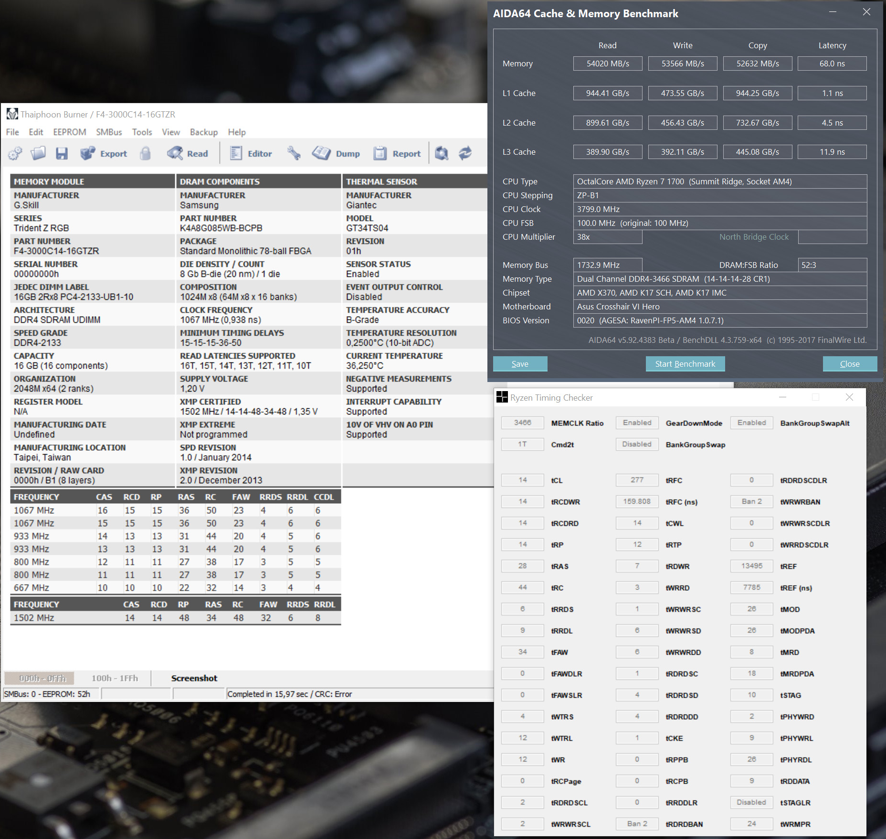Open the Help menu in Thaiphoon Burner
The height and width of the screenshot is (839, 886).
pos(237,132)
